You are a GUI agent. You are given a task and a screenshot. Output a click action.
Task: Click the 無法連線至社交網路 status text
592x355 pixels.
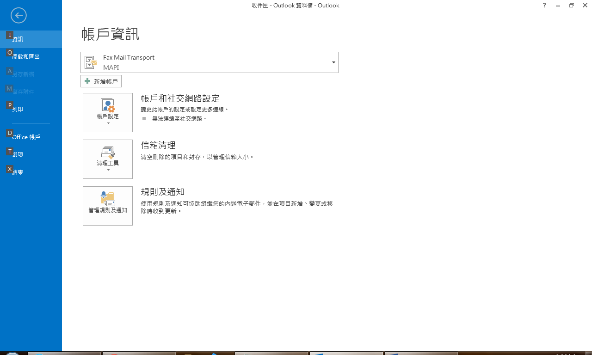(179, 119)
